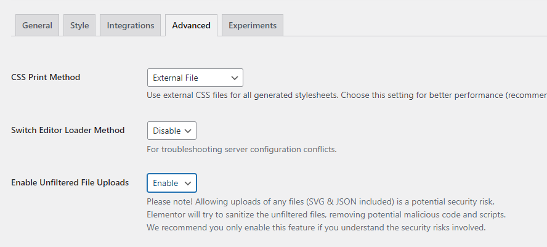Click the external CSS files description text

coord(346,95)
